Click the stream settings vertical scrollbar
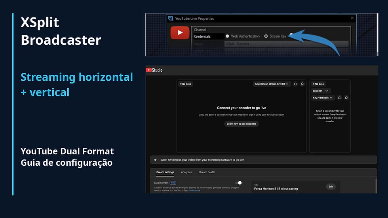Image resolution: width=388 pixels, height=218 pixels. pos(376,185)
